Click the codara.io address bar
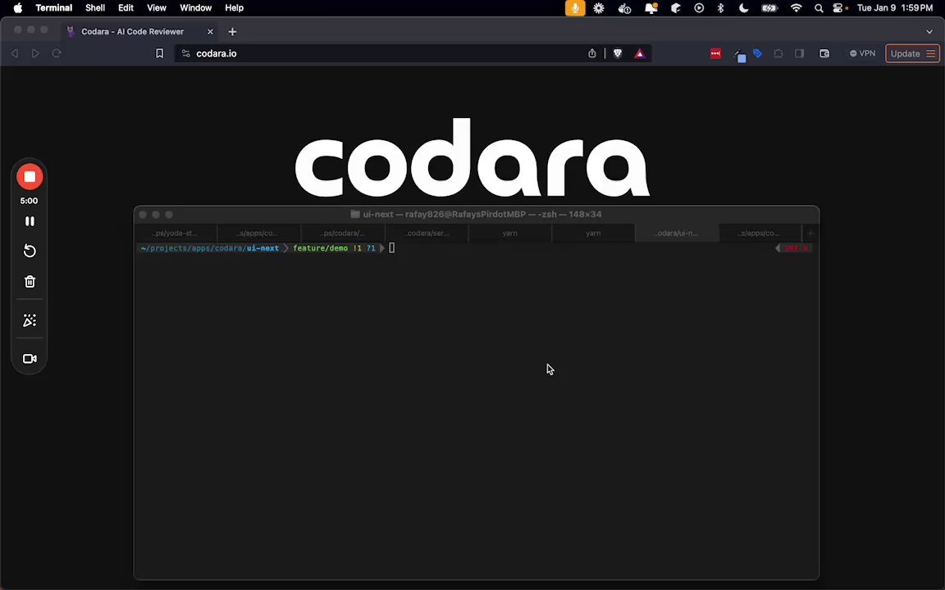The width and height of the screenshot is (945, 590). [216, 53]
